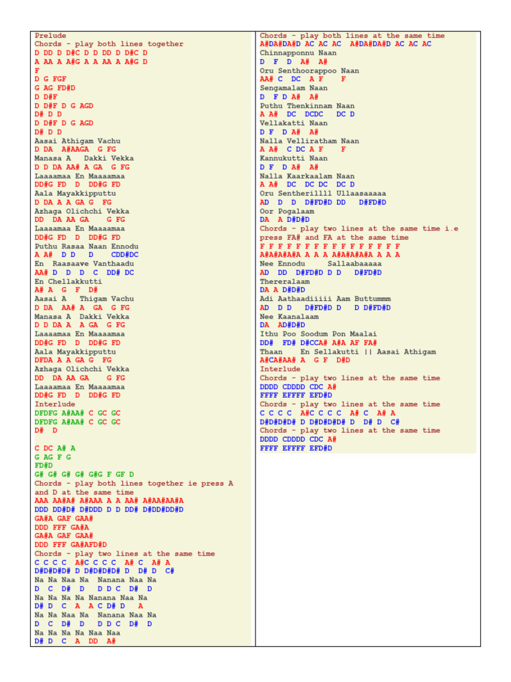Viewport: 511px width, 682px height.
Task: Select note line 'AA# D D D C DD# DC'
Action: tap(85, 272)
